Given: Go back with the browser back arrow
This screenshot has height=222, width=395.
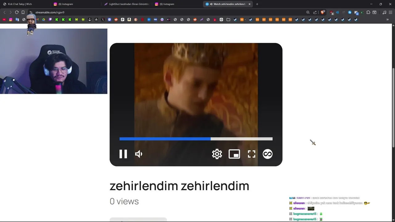Looking at the screenshot, I should click(x=4, y=12).
